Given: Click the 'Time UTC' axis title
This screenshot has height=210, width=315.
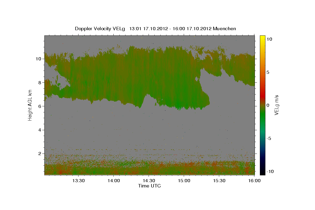Looking at the screenshot, I should coord(149,186).
